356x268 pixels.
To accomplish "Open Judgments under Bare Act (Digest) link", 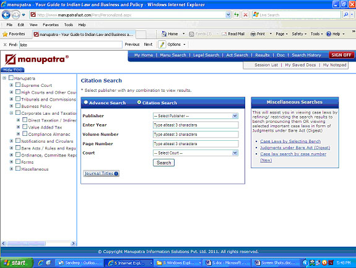I will coord(295,148).
